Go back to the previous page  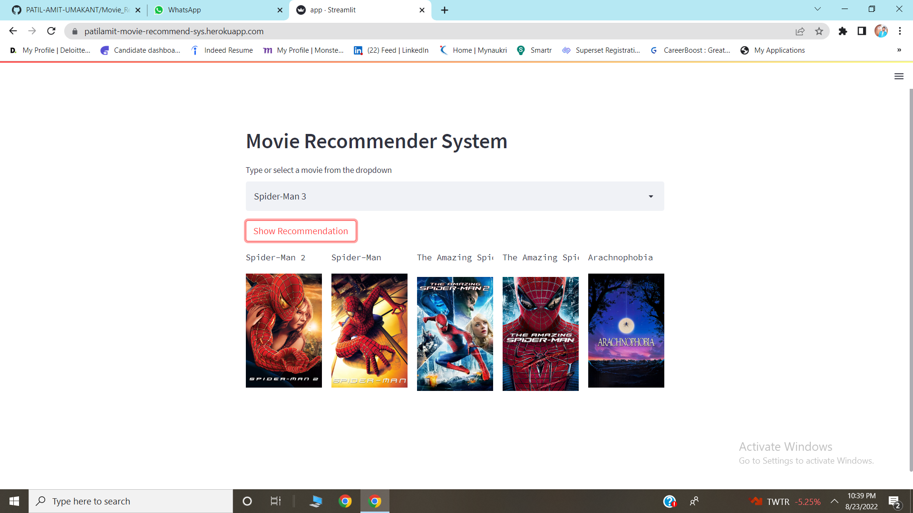(13, 31)
